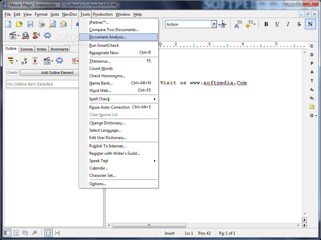Apply Italic formatting button
321x240 pixels.
[x=288, y=24]
